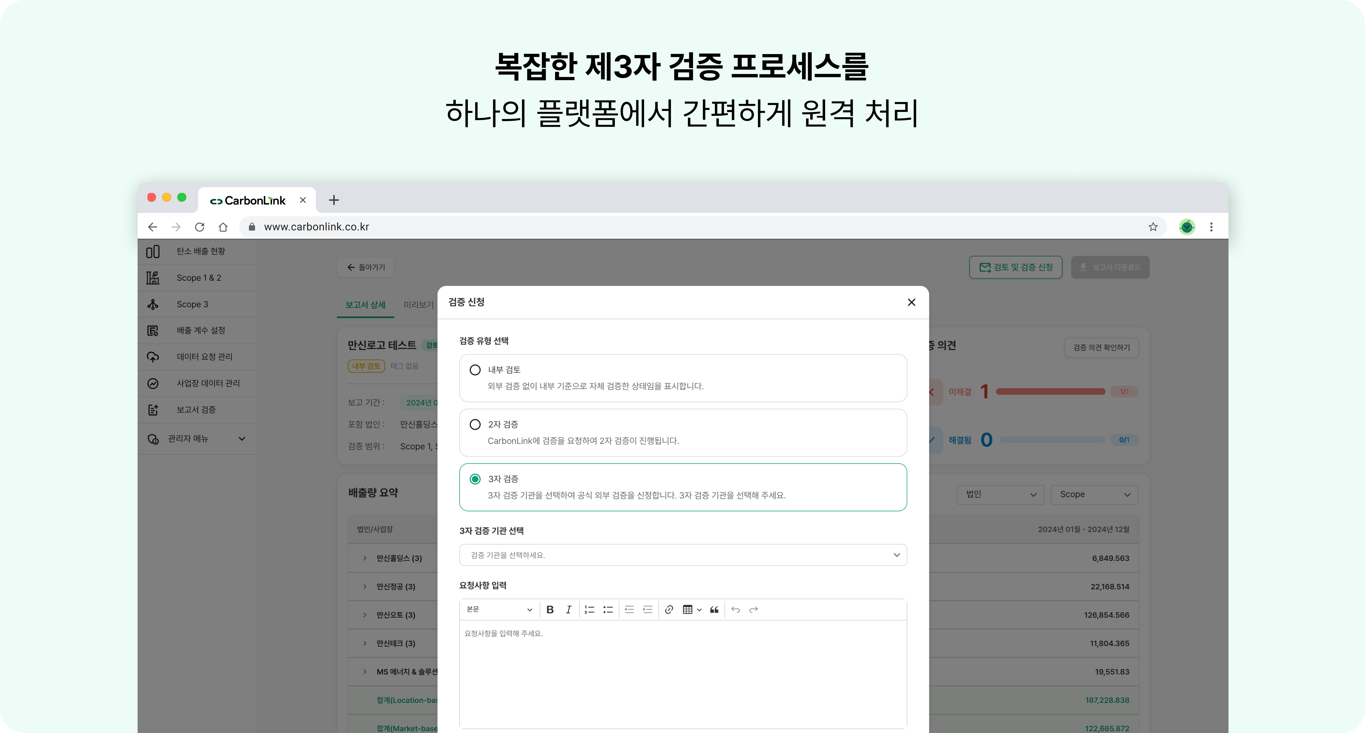Select the 2자 검증 radio option
The width and height of the screenshot is (1365, 733).
coord(475,425)
